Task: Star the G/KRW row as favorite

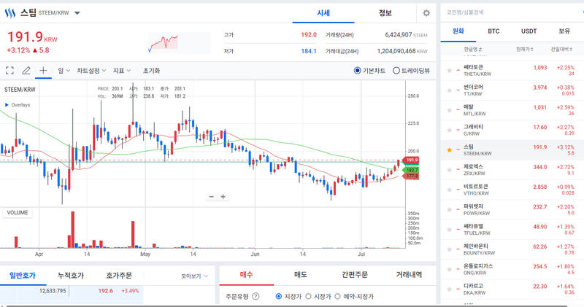Action: (x=450, y=131)
